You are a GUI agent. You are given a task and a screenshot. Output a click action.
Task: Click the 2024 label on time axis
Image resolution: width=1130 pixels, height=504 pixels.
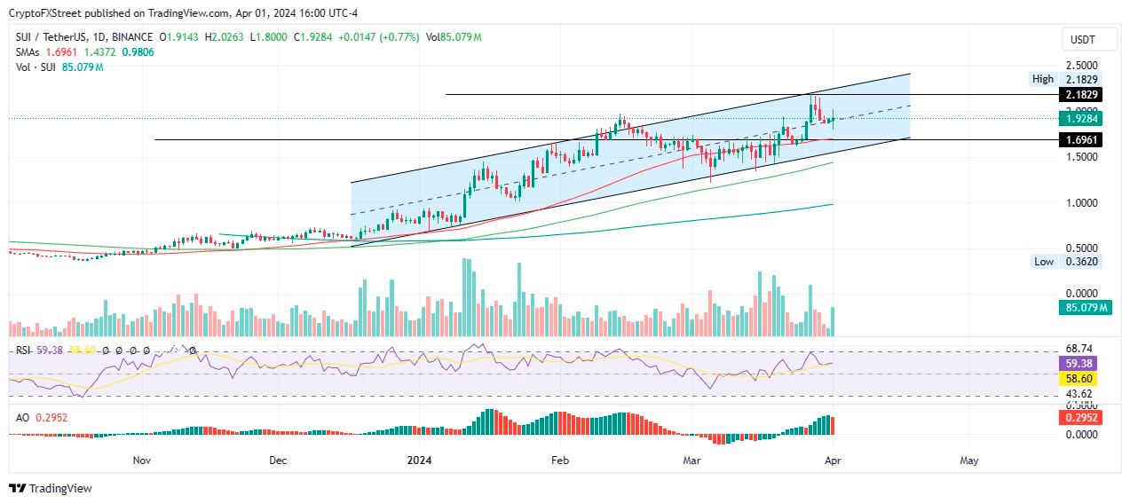(x=418, y=461)
